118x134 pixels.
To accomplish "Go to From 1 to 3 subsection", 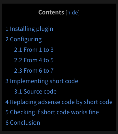I will click(34, 50).
